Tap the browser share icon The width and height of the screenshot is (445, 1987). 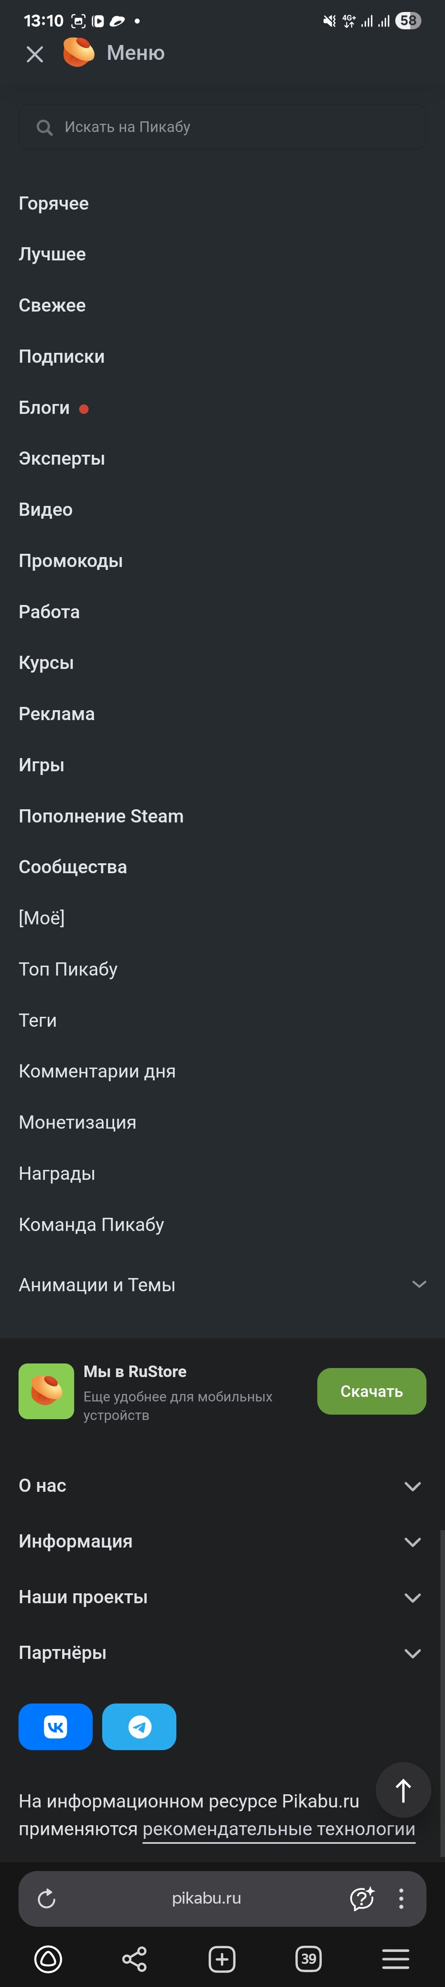[134, 1959]
